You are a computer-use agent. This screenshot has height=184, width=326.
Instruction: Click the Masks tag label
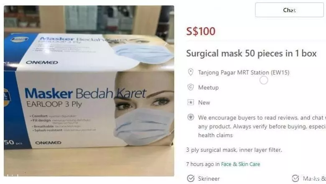(x=314, y=179)
